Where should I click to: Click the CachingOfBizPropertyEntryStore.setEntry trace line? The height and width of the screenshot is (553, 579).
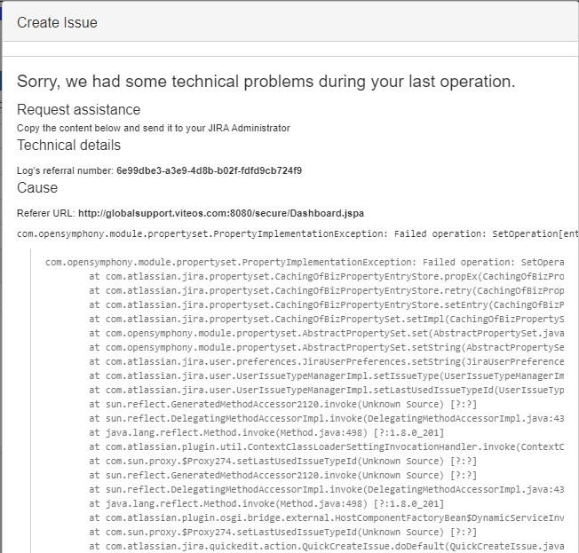coord(327,305)
